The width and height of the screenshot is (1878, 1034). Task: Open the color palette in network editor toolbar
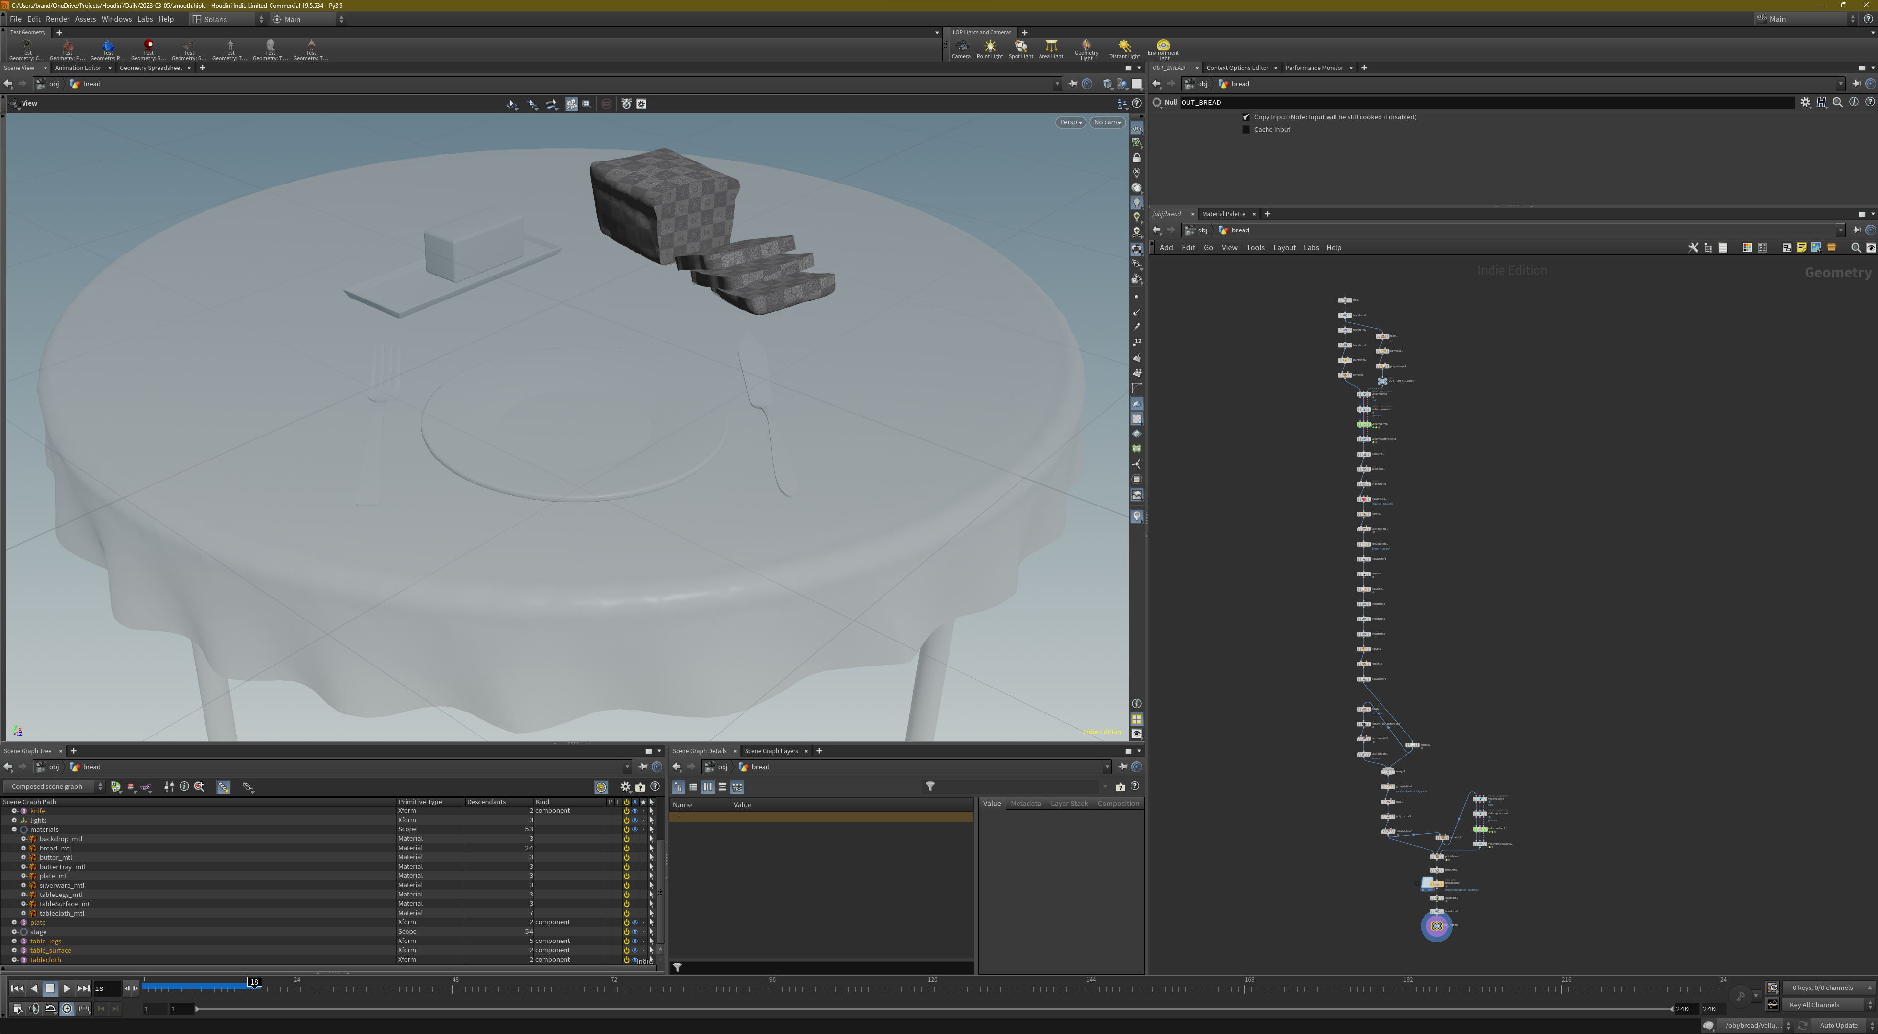tap(1747, 248)
